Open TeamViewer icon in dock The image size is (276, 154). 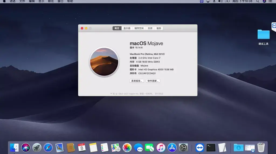click(200, 148)
